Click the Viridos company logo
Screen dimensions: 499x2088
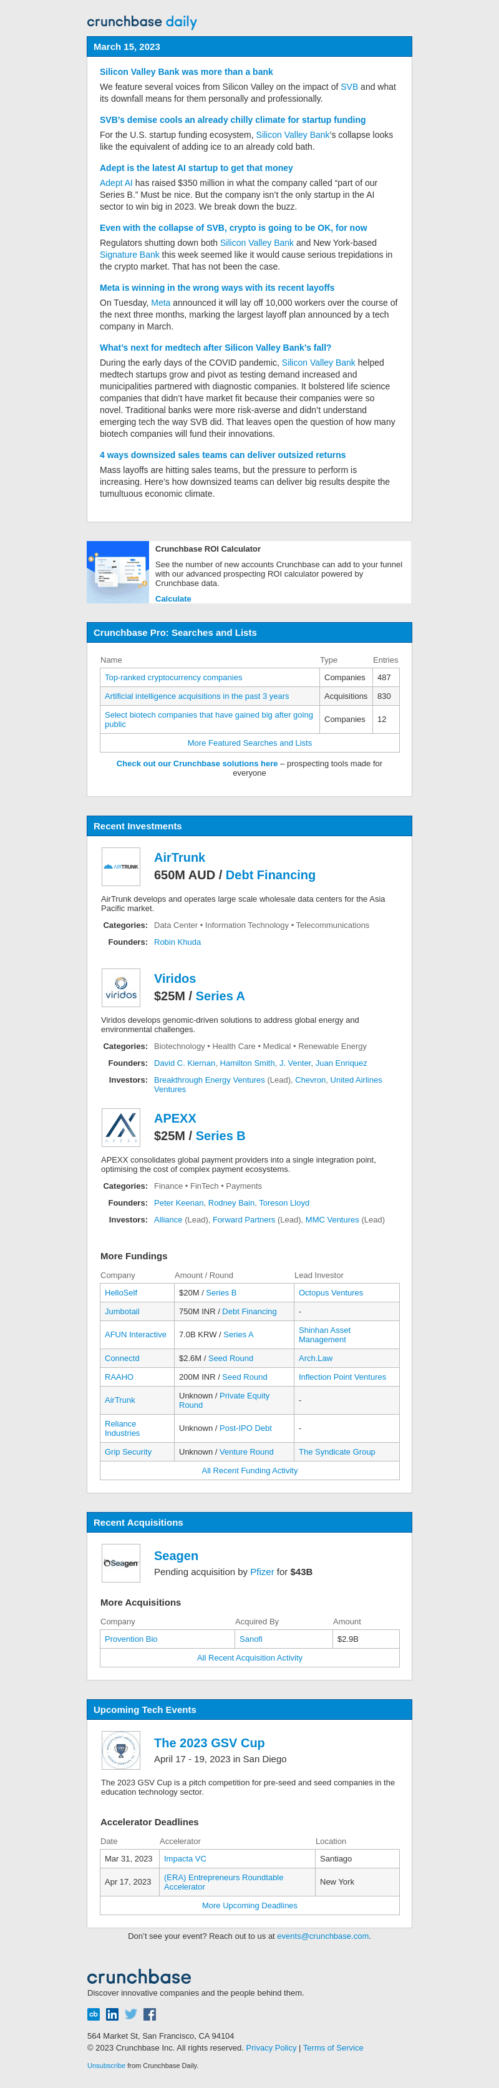click(x=121, y=987)
